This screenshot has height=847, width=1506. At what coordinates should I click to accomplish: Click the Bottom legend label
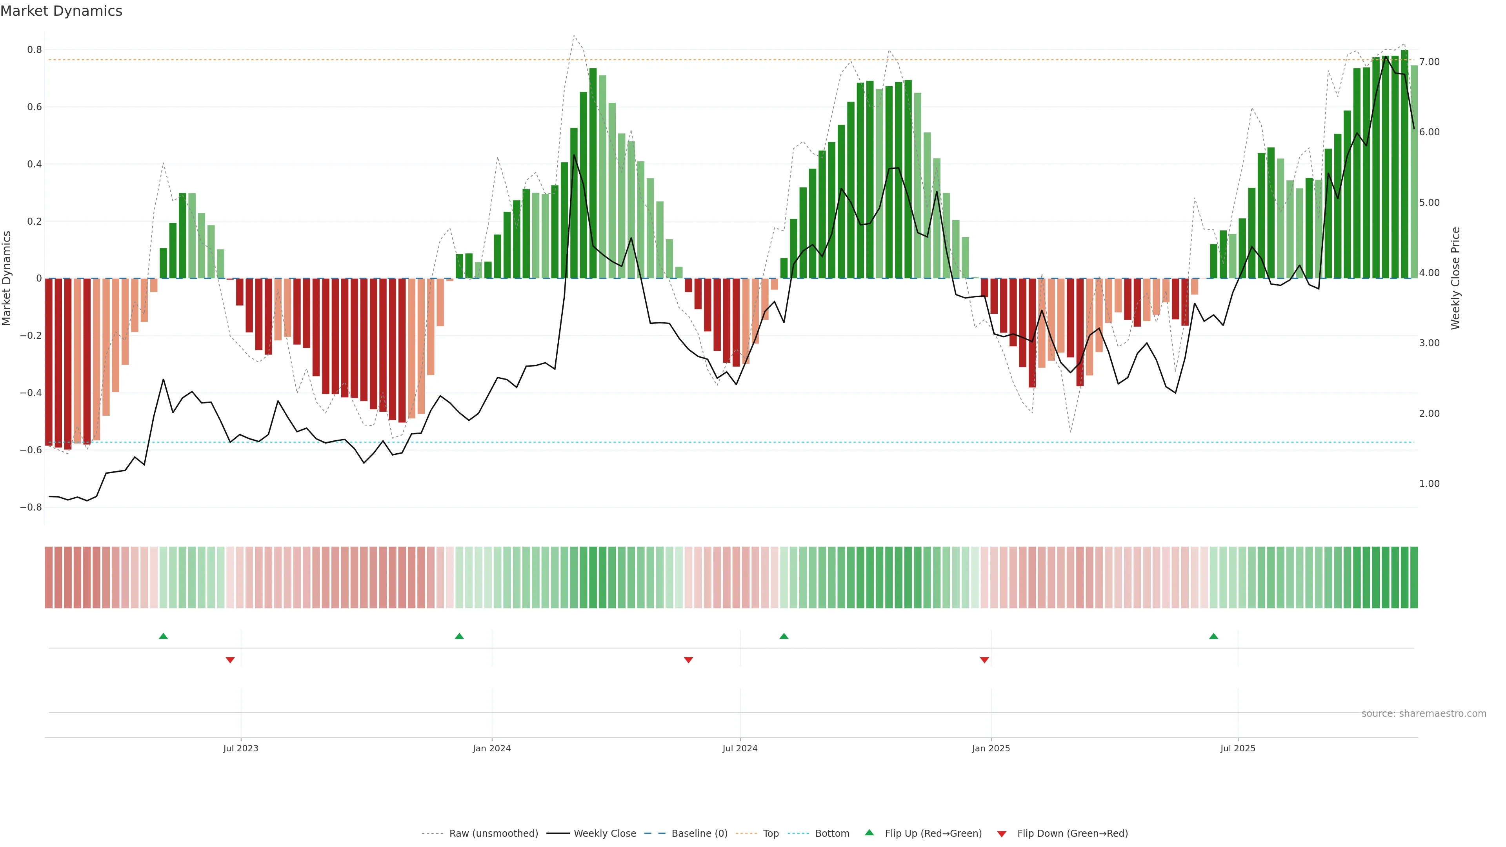[832, 834]
